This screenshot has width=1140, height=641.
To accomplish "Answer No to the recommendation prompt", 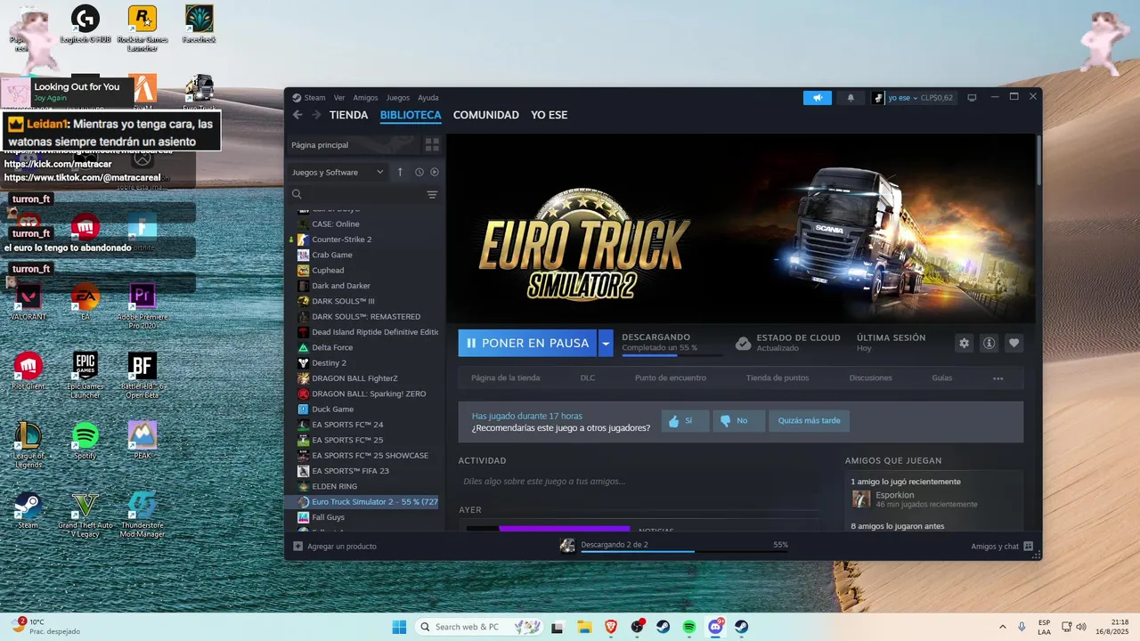I will [738, 420].
